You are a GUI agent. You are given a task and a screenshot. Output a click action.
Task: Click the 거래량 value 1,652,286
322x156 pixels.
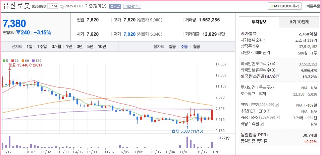209,20
